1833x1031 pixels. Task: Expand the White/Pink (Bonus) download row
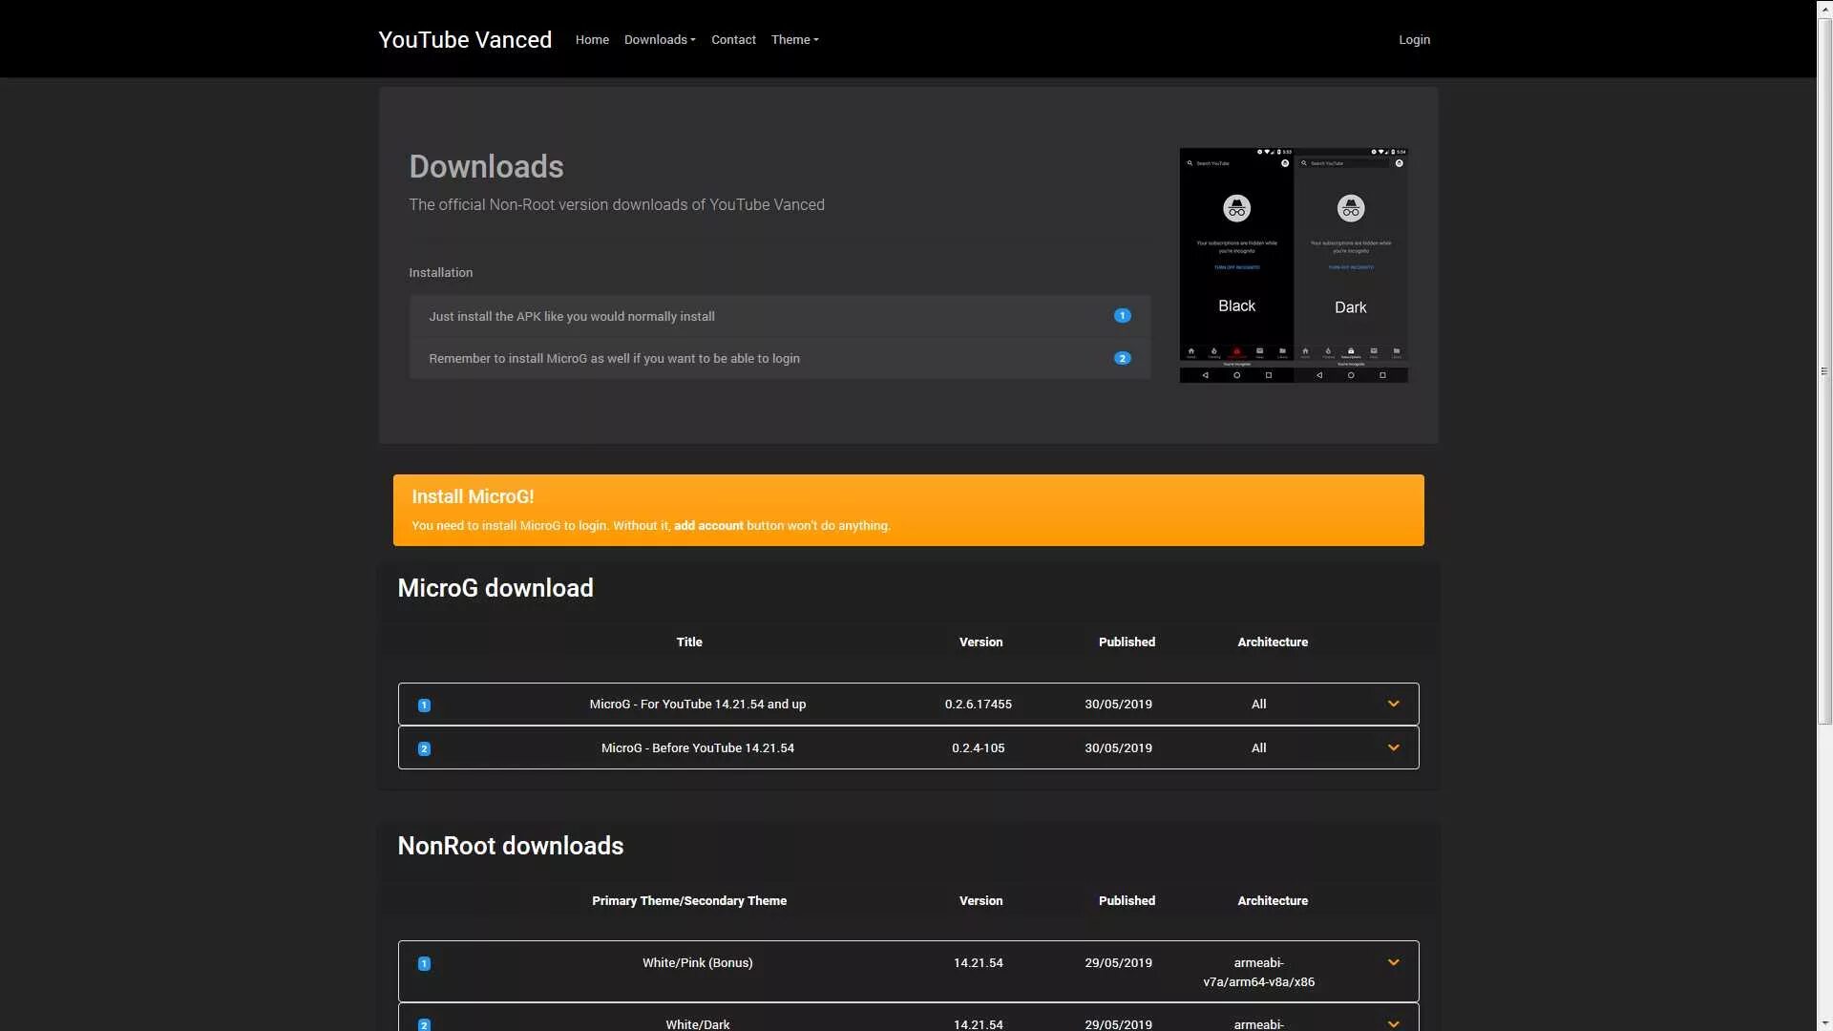pos(1393,963)
